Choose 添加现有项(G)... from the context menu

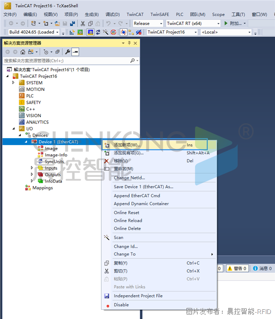[x=159, y=153]
